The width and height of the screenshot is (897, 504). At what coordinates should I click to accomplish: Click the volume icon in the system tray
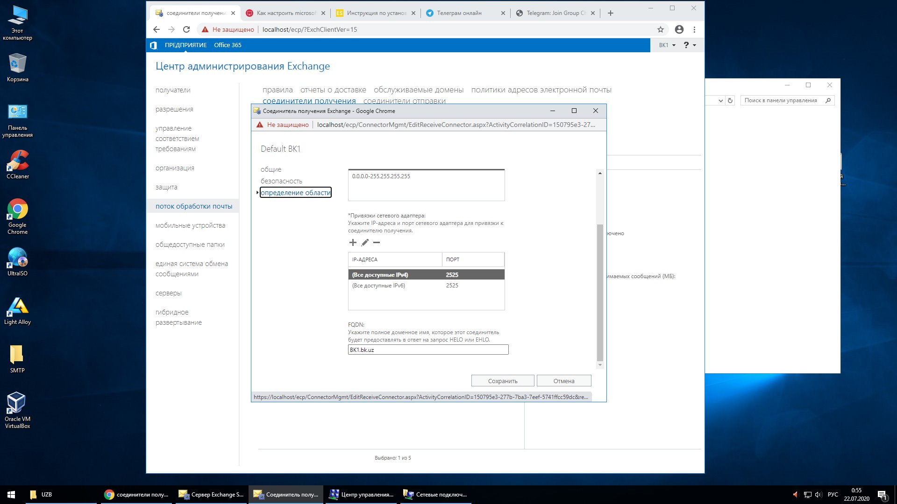(818, 495)
